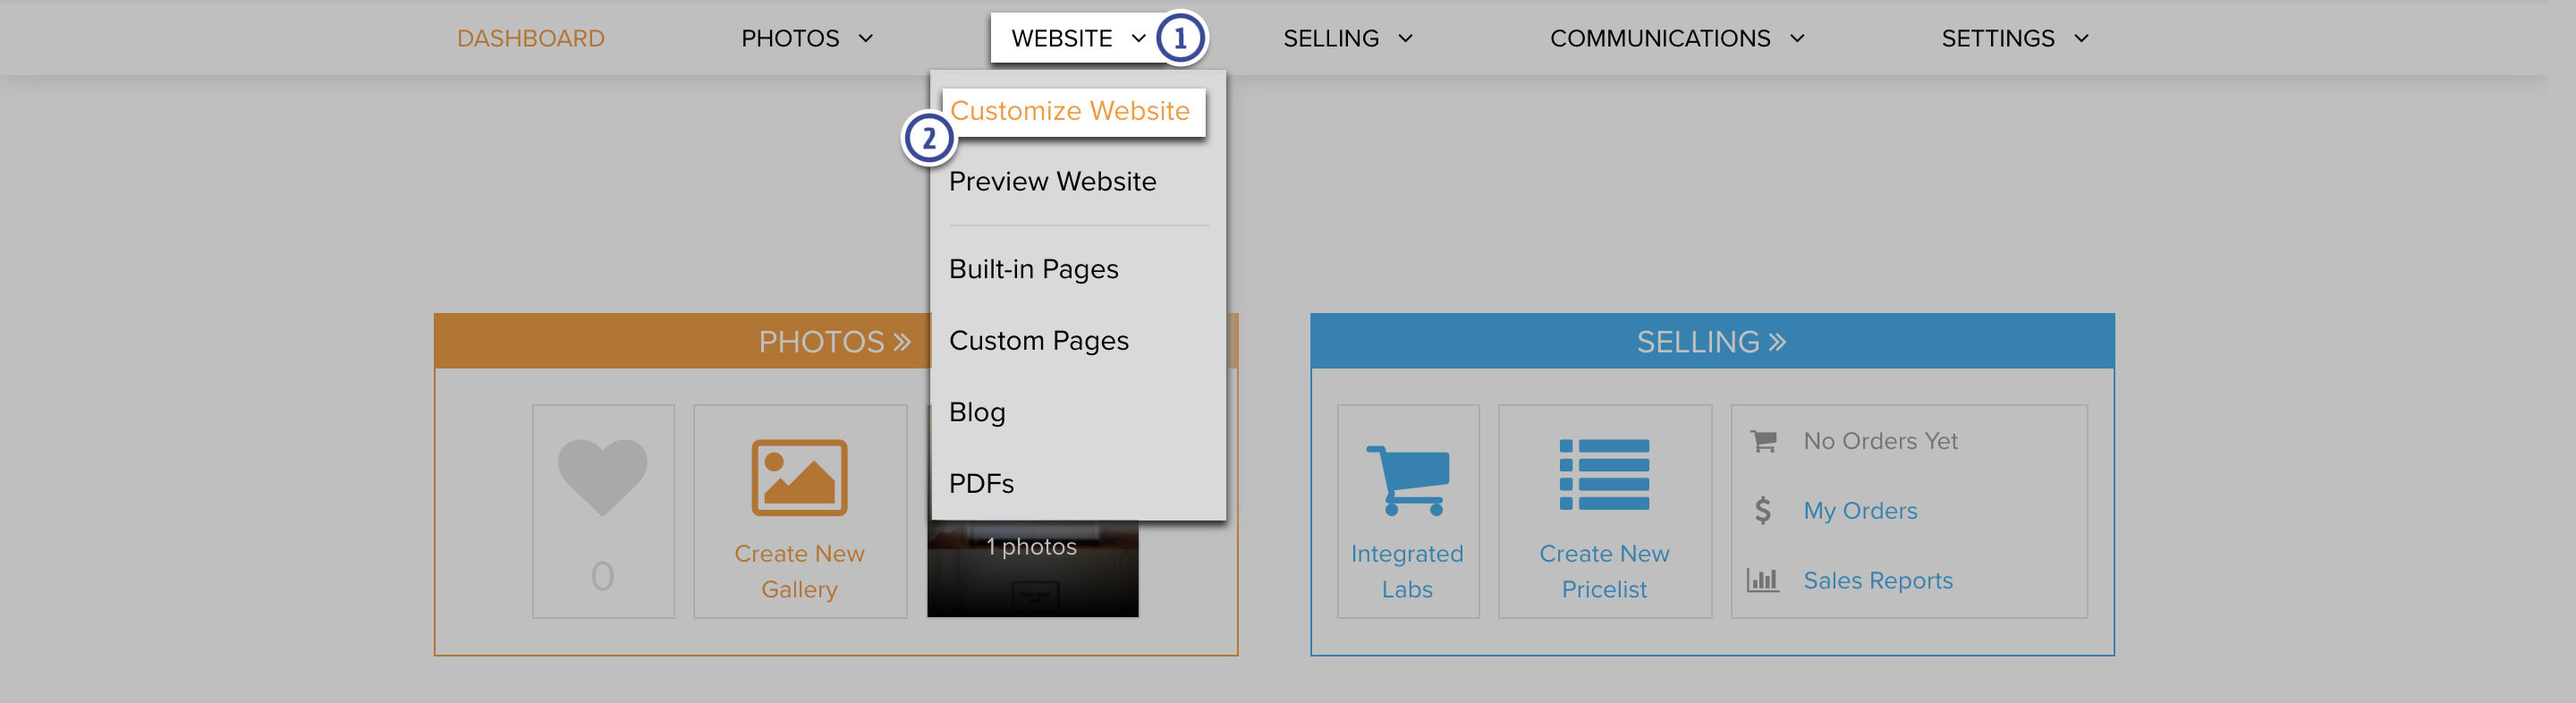
Task: Expand the Communications dropdown chevron
Action: coord(1797,38)
